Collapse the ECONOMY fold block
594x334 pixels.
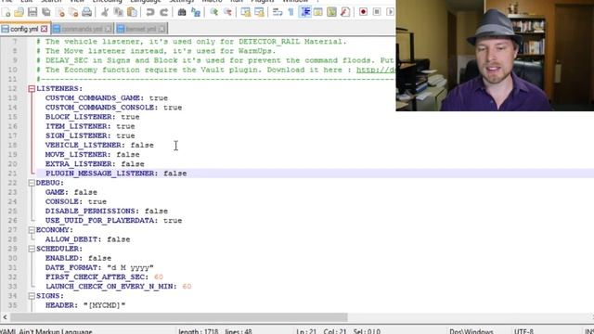click(32, 230)
